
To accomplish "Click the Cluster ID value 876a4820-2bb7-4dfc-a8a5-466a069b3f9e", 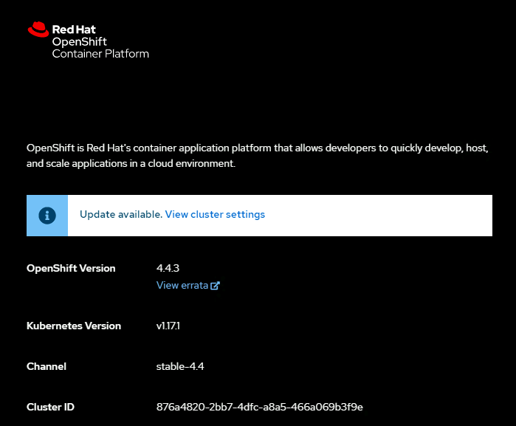I will [260, 408].
